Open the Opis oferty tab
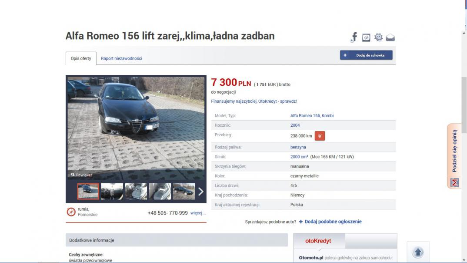The height and width of the screenshot is (263, 467). [81, 58]
